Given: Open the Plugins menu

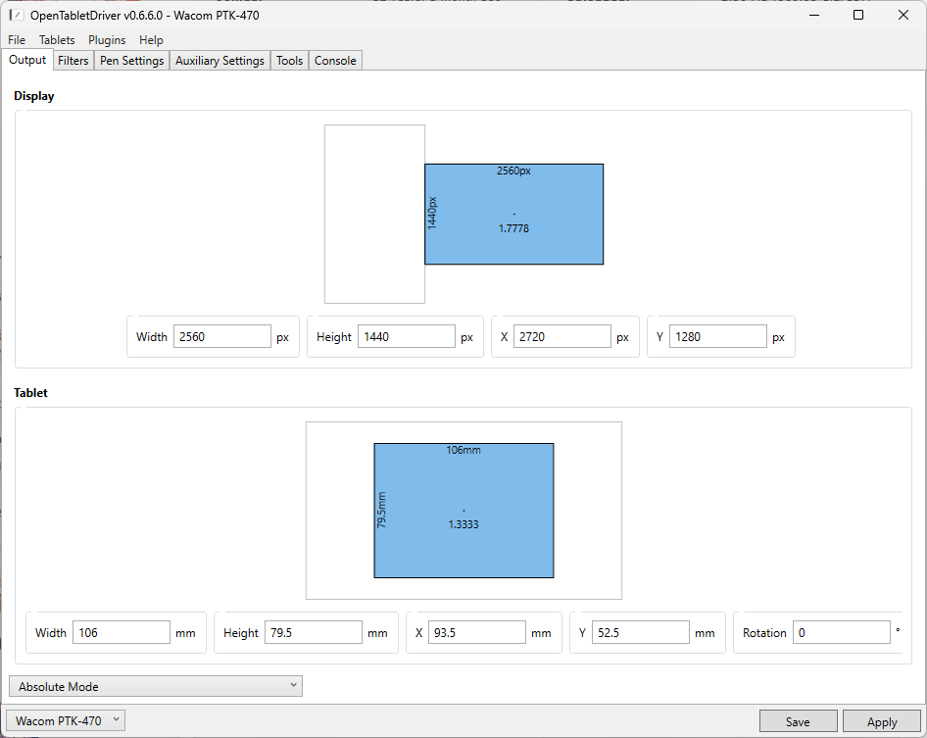Looking at the screenshot, I should (x=107, y=40).
